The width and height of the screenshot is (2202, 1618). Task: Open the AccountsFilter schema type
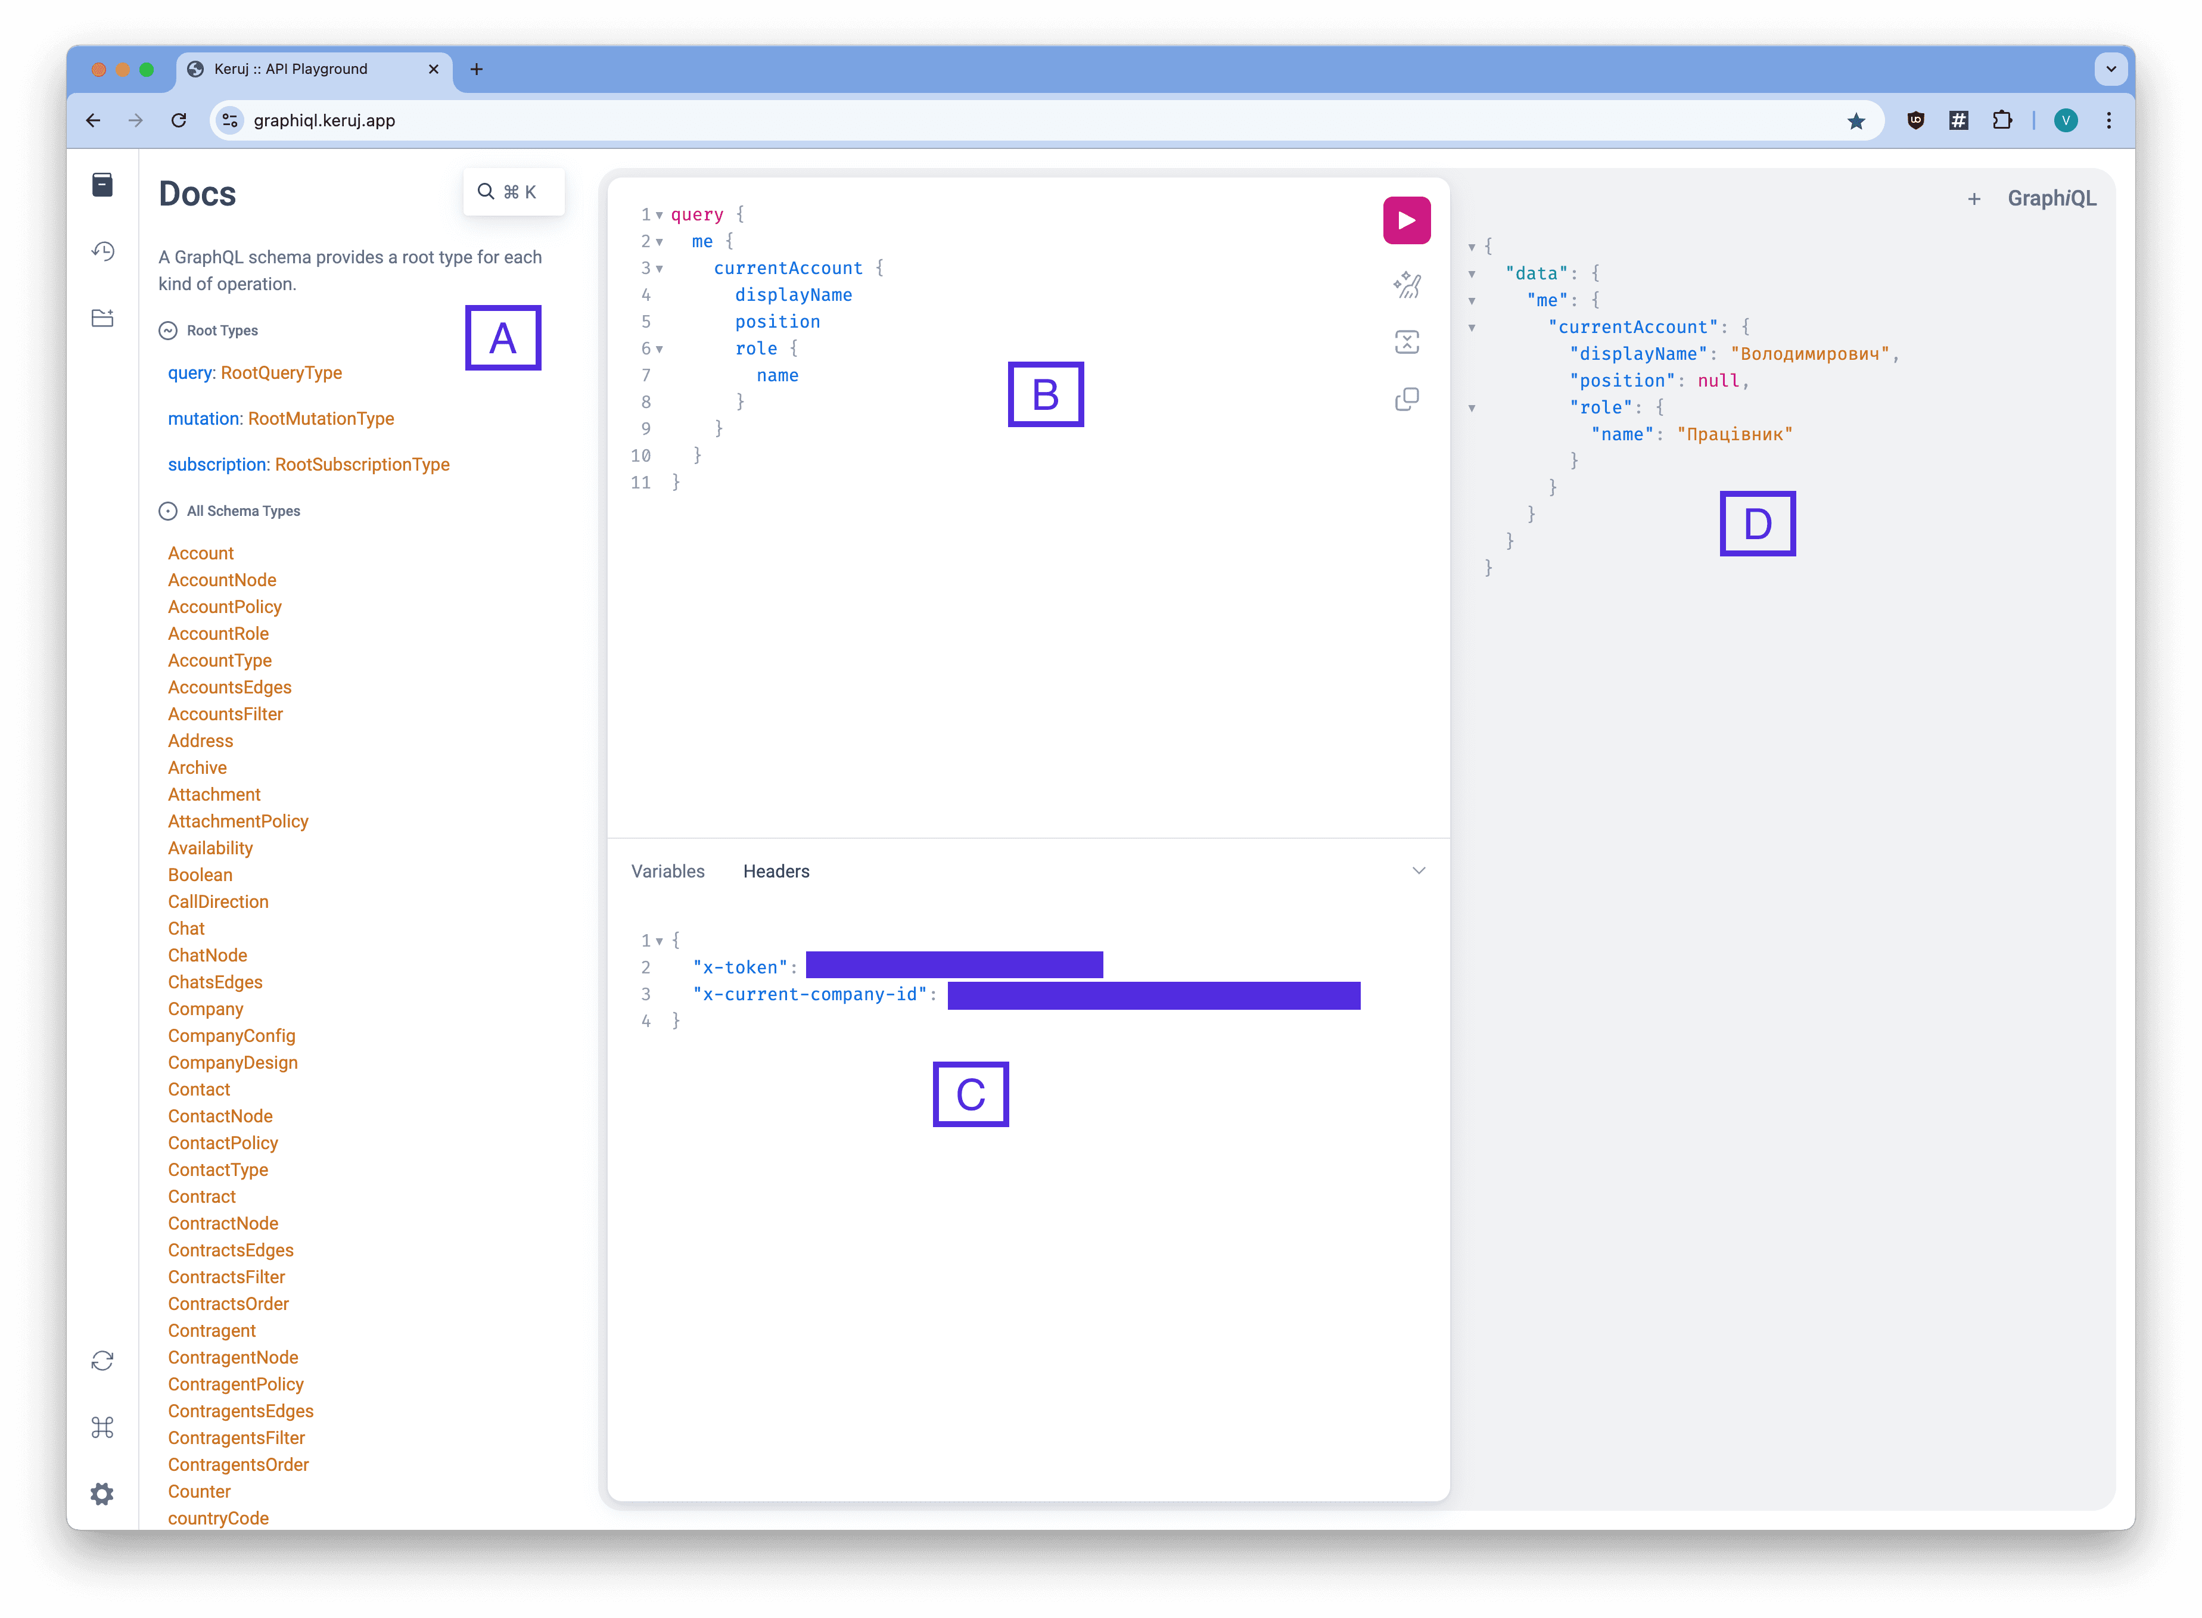coord(225,714)
